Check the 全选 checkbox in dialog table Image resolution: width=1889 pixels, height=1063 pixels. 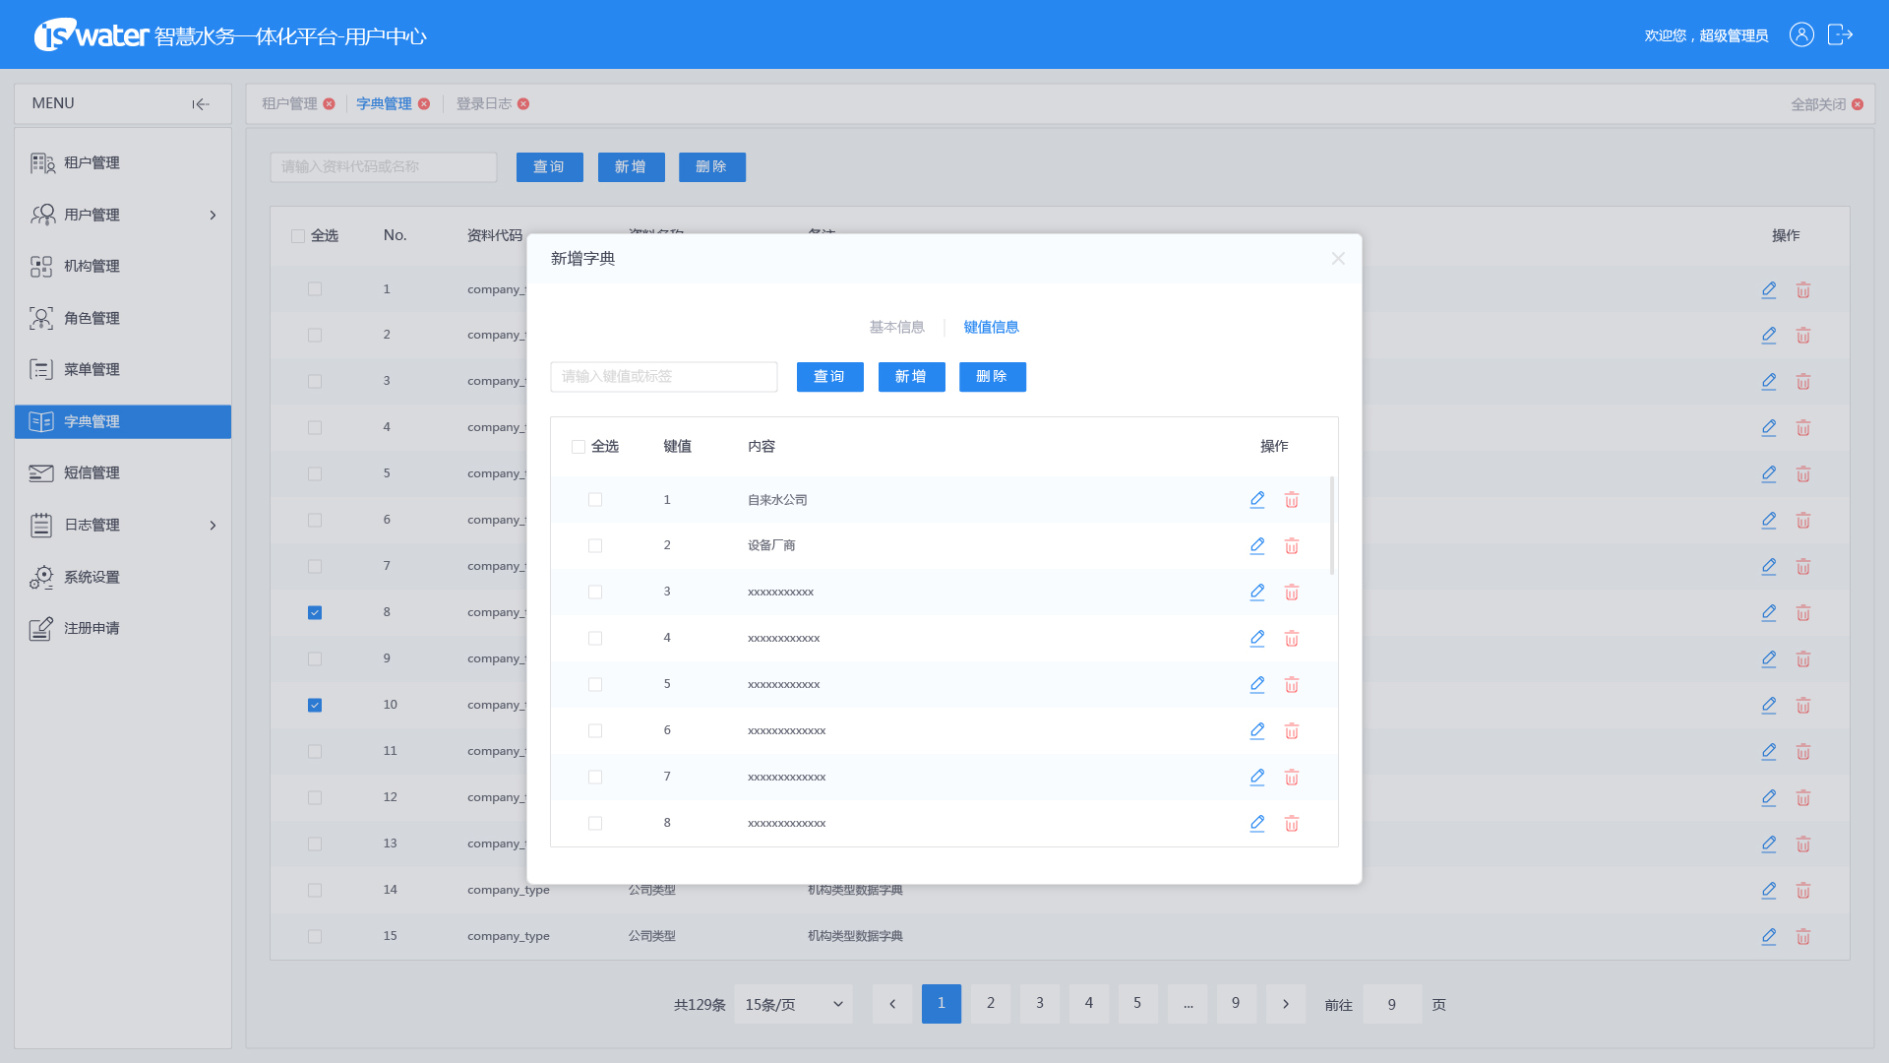click(579, 447)
